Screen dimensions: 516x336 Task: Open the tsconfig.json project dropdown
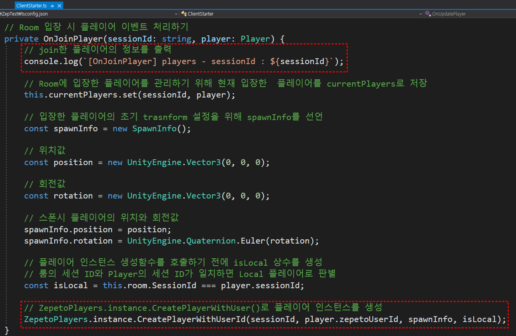click(89, 14)
